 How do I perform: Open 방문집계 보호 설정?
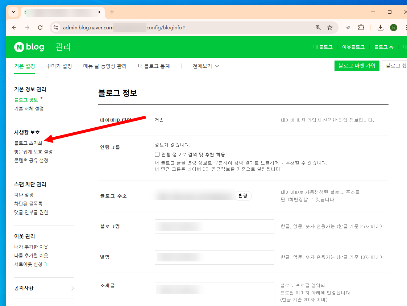33,152
